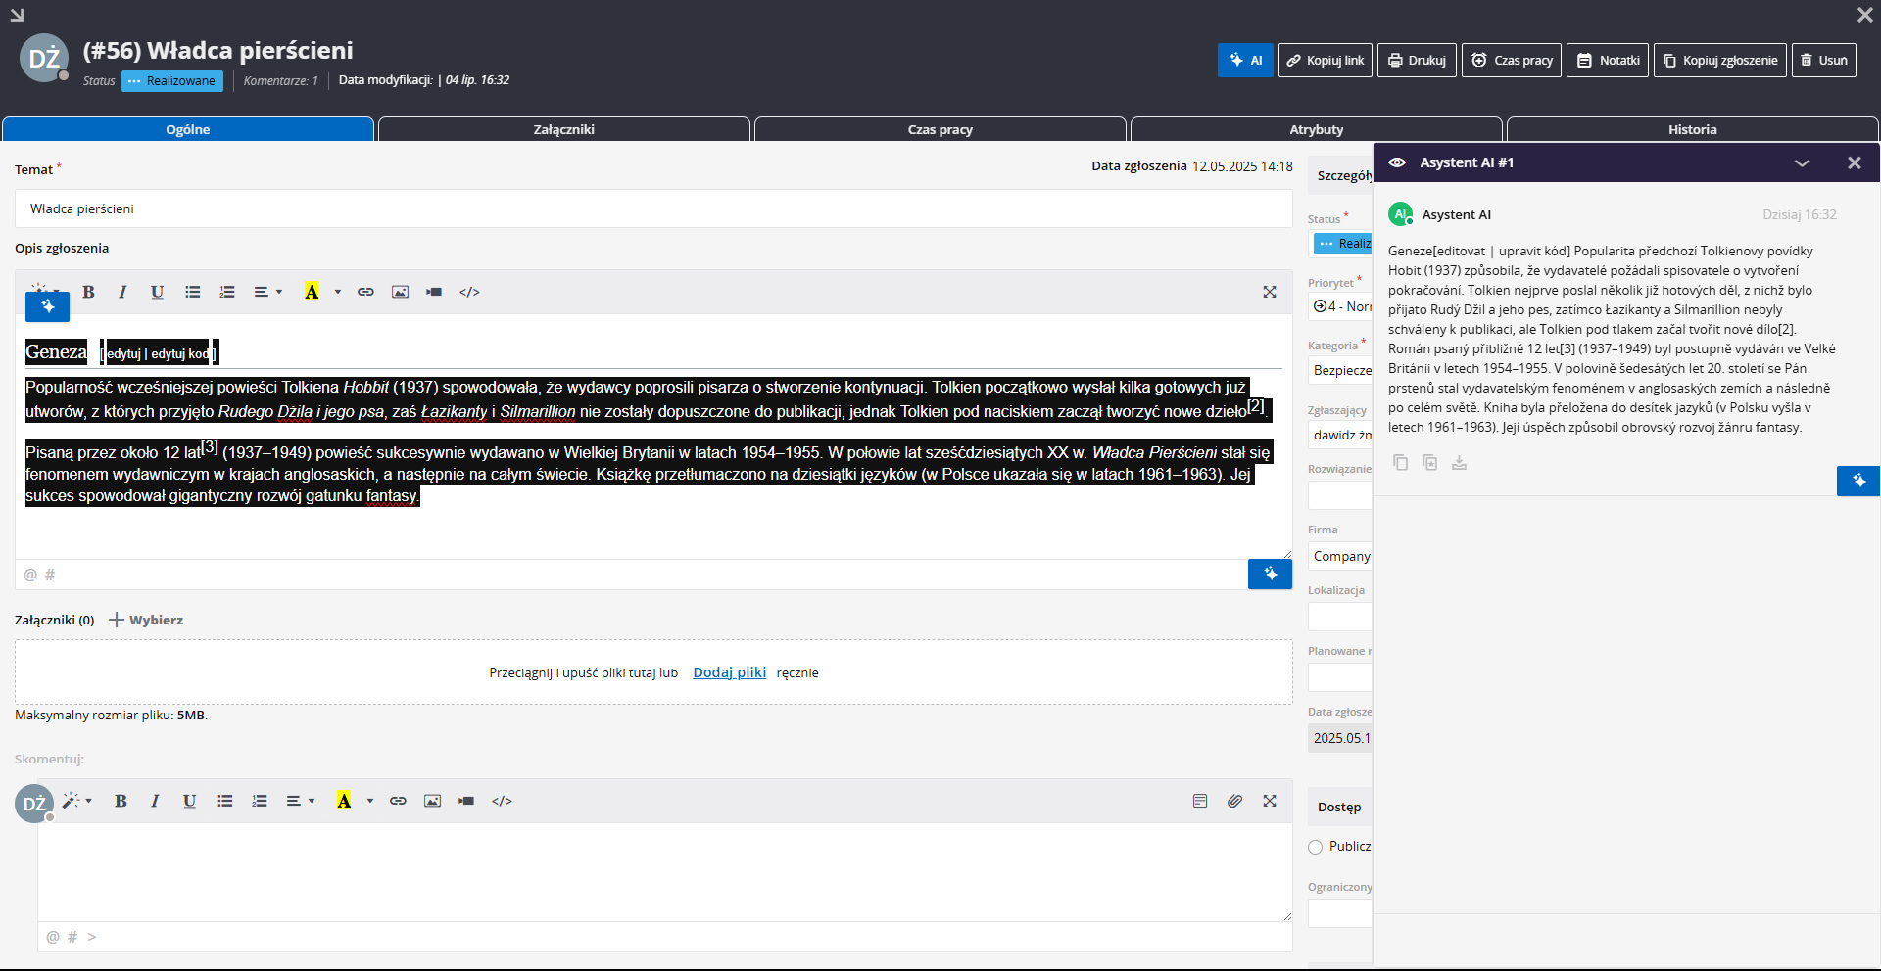Viewport: 1881px width, 971px height.
Task: Click the Dodaj pliki link
Action: (x=729, y=672)
